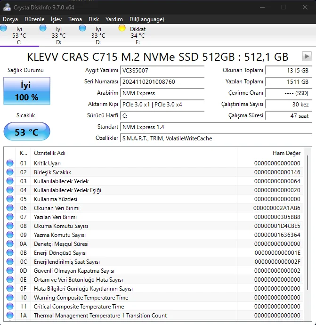This screenshot has width=316, height=325.
Task: Select the Birleşik Sıcaklık attribute name
Action: 52,172
